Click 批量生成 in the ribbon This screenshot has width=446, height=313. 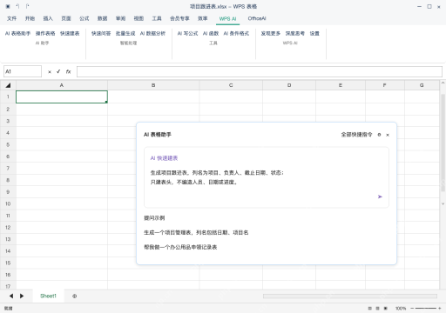[125, 34]
